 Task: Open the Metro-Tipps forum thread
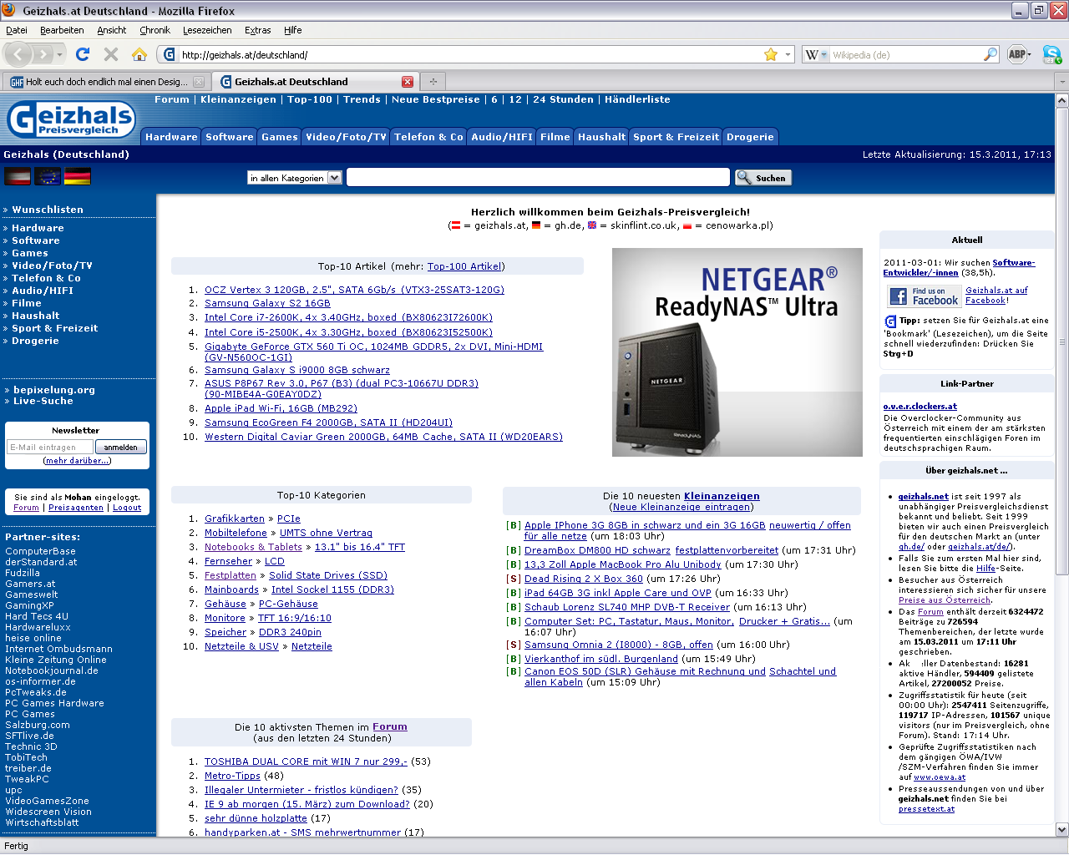pyautogui.click(x=232, y=776)
